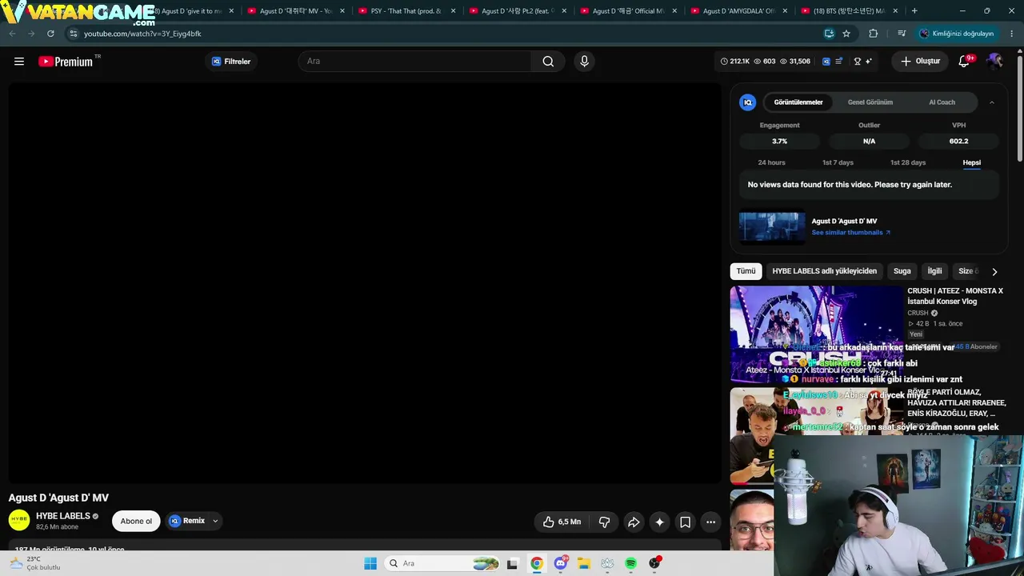Viewport: 1024px width, 576px height.
Task: Open the vidIQ sparkle AI icon
Action: (x=869, y=62)
